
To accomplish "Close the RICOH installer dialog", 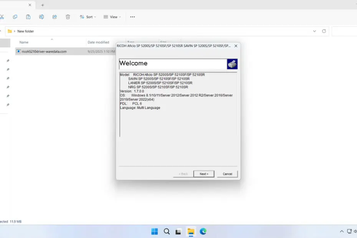I will [x=236, y=46].
